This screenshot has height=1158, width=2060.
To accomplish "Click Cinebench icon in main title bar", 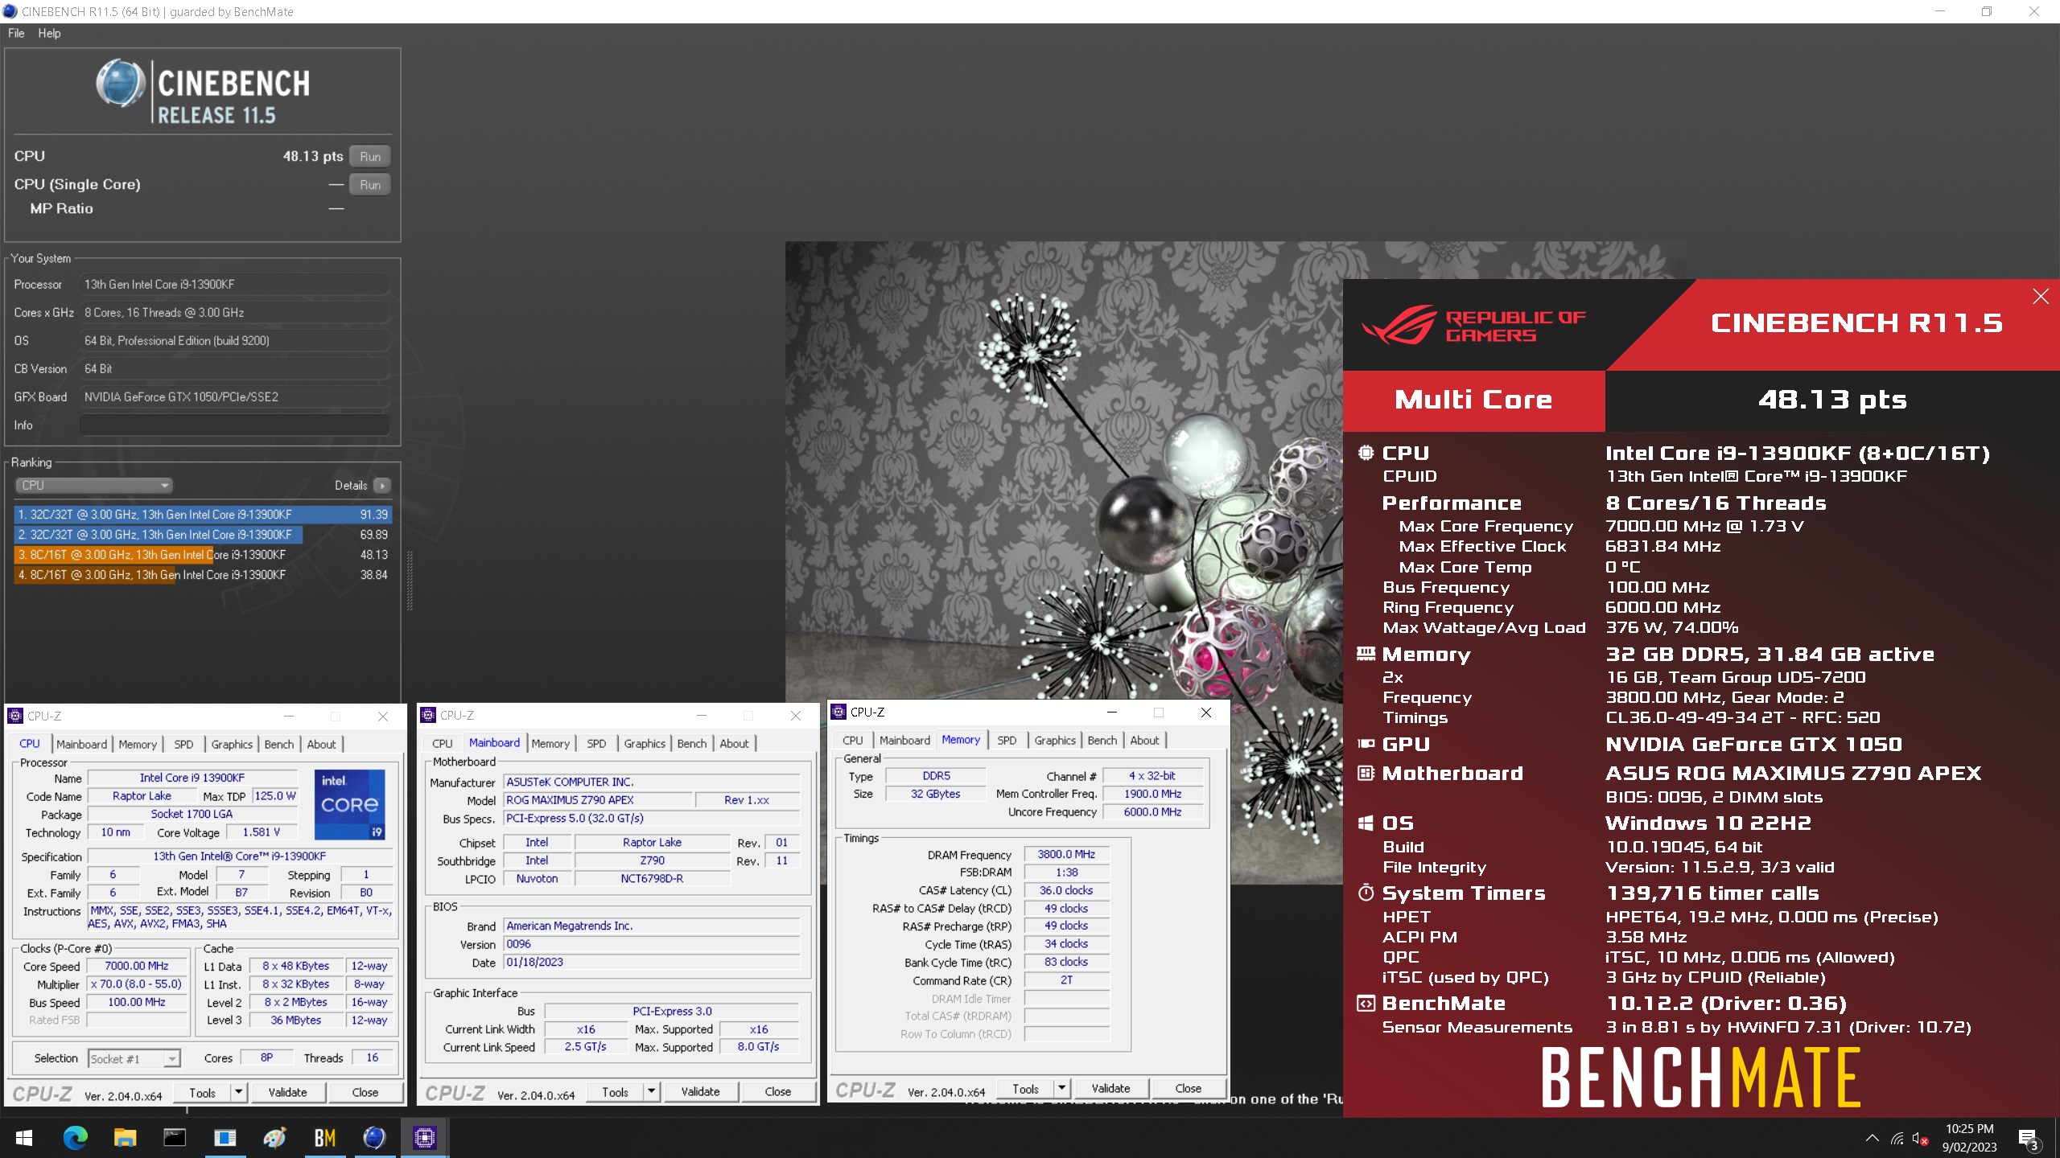I will 10,11.
